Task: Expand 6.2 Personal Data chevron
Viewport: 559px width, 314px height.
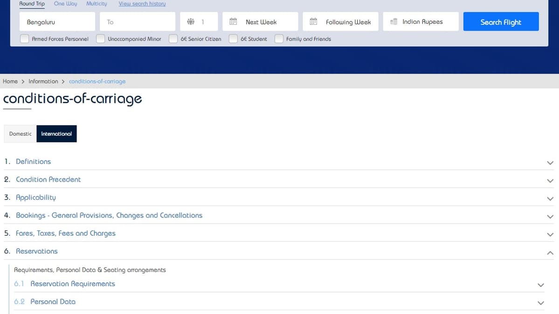Action: [541, 303]
